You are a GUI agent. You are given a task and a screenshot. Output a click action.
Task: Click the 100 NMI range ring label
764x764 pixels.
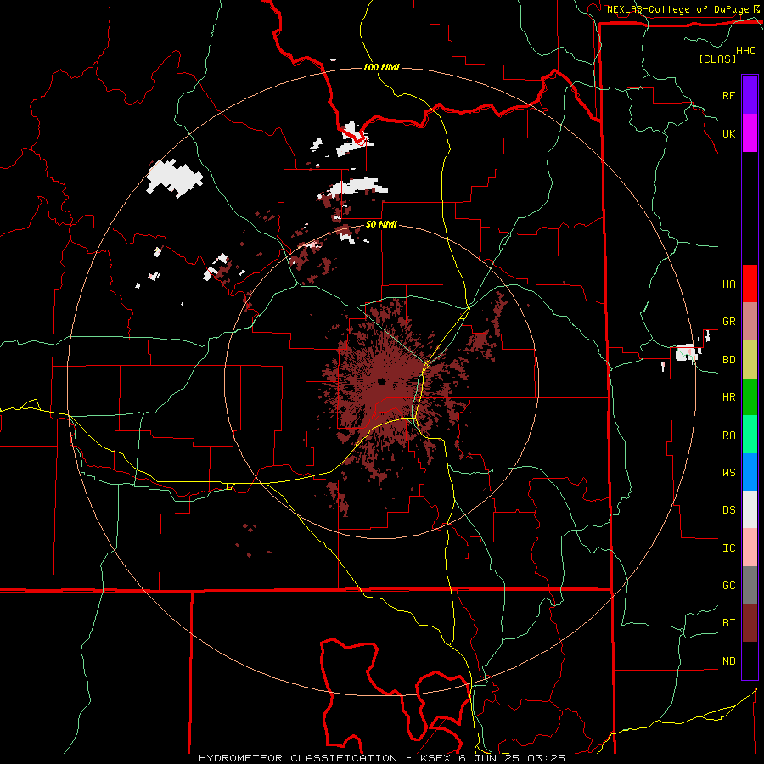381,67
